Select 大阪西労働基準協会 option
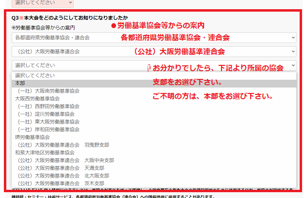Image resolution: width=304 pixels, height=198 pixels. pos(154,99)
